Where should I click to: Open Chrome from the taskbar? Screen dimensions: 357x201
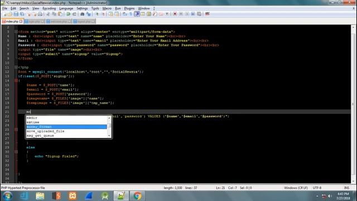tap(137, 196)
